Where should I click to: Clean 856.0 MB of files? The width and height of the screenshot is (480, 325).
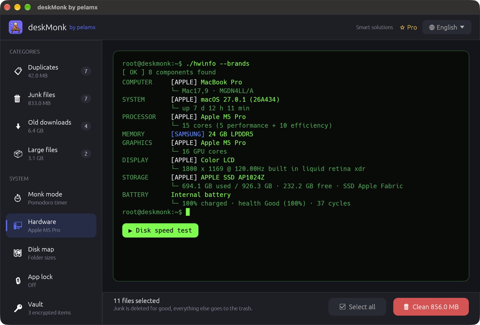point(431,307)
